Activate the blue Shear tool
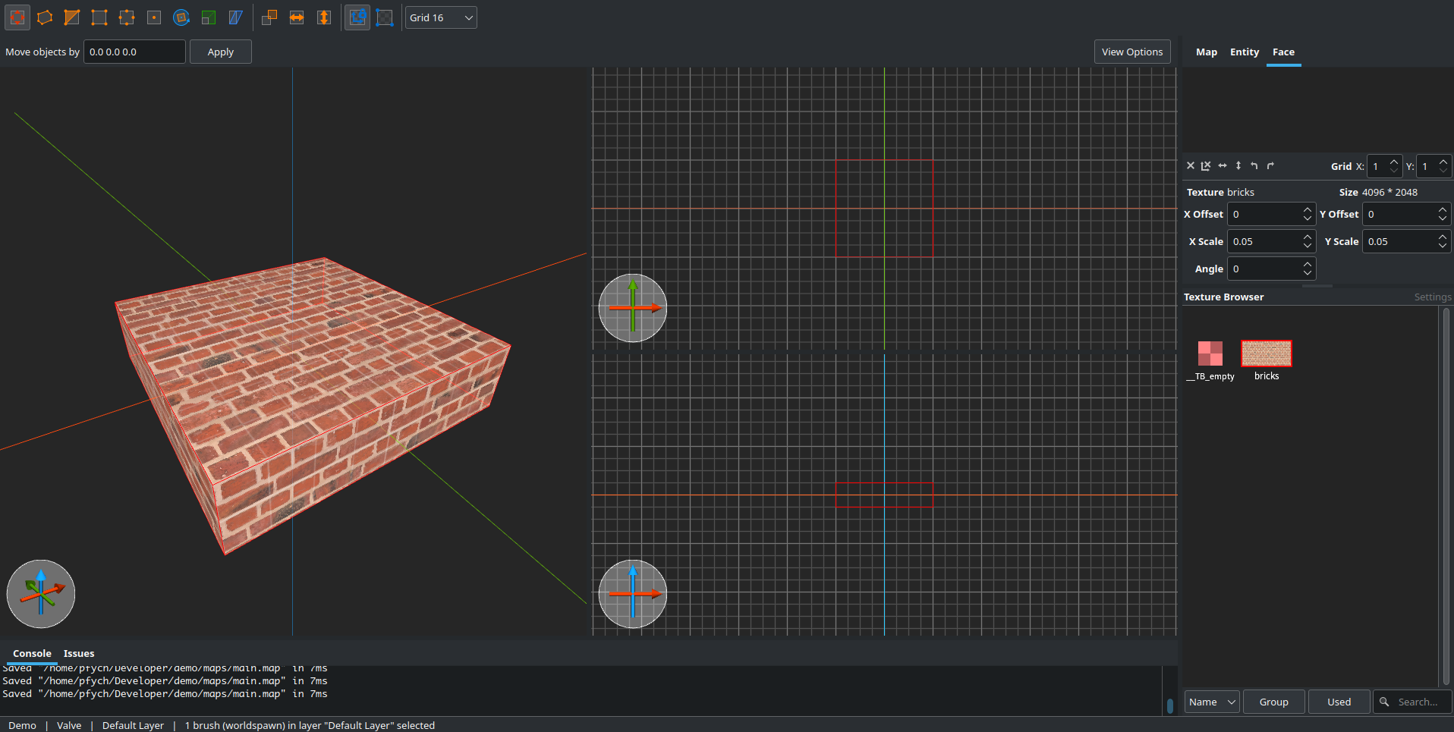 click(236, 17)
